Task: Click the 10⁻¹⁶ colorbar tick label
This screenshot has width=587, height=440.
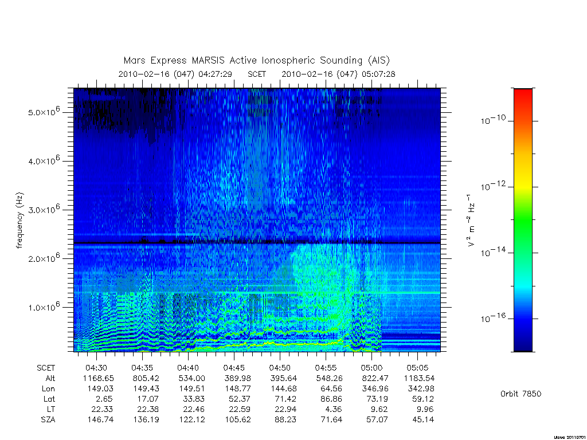Action: pos(493,317)
